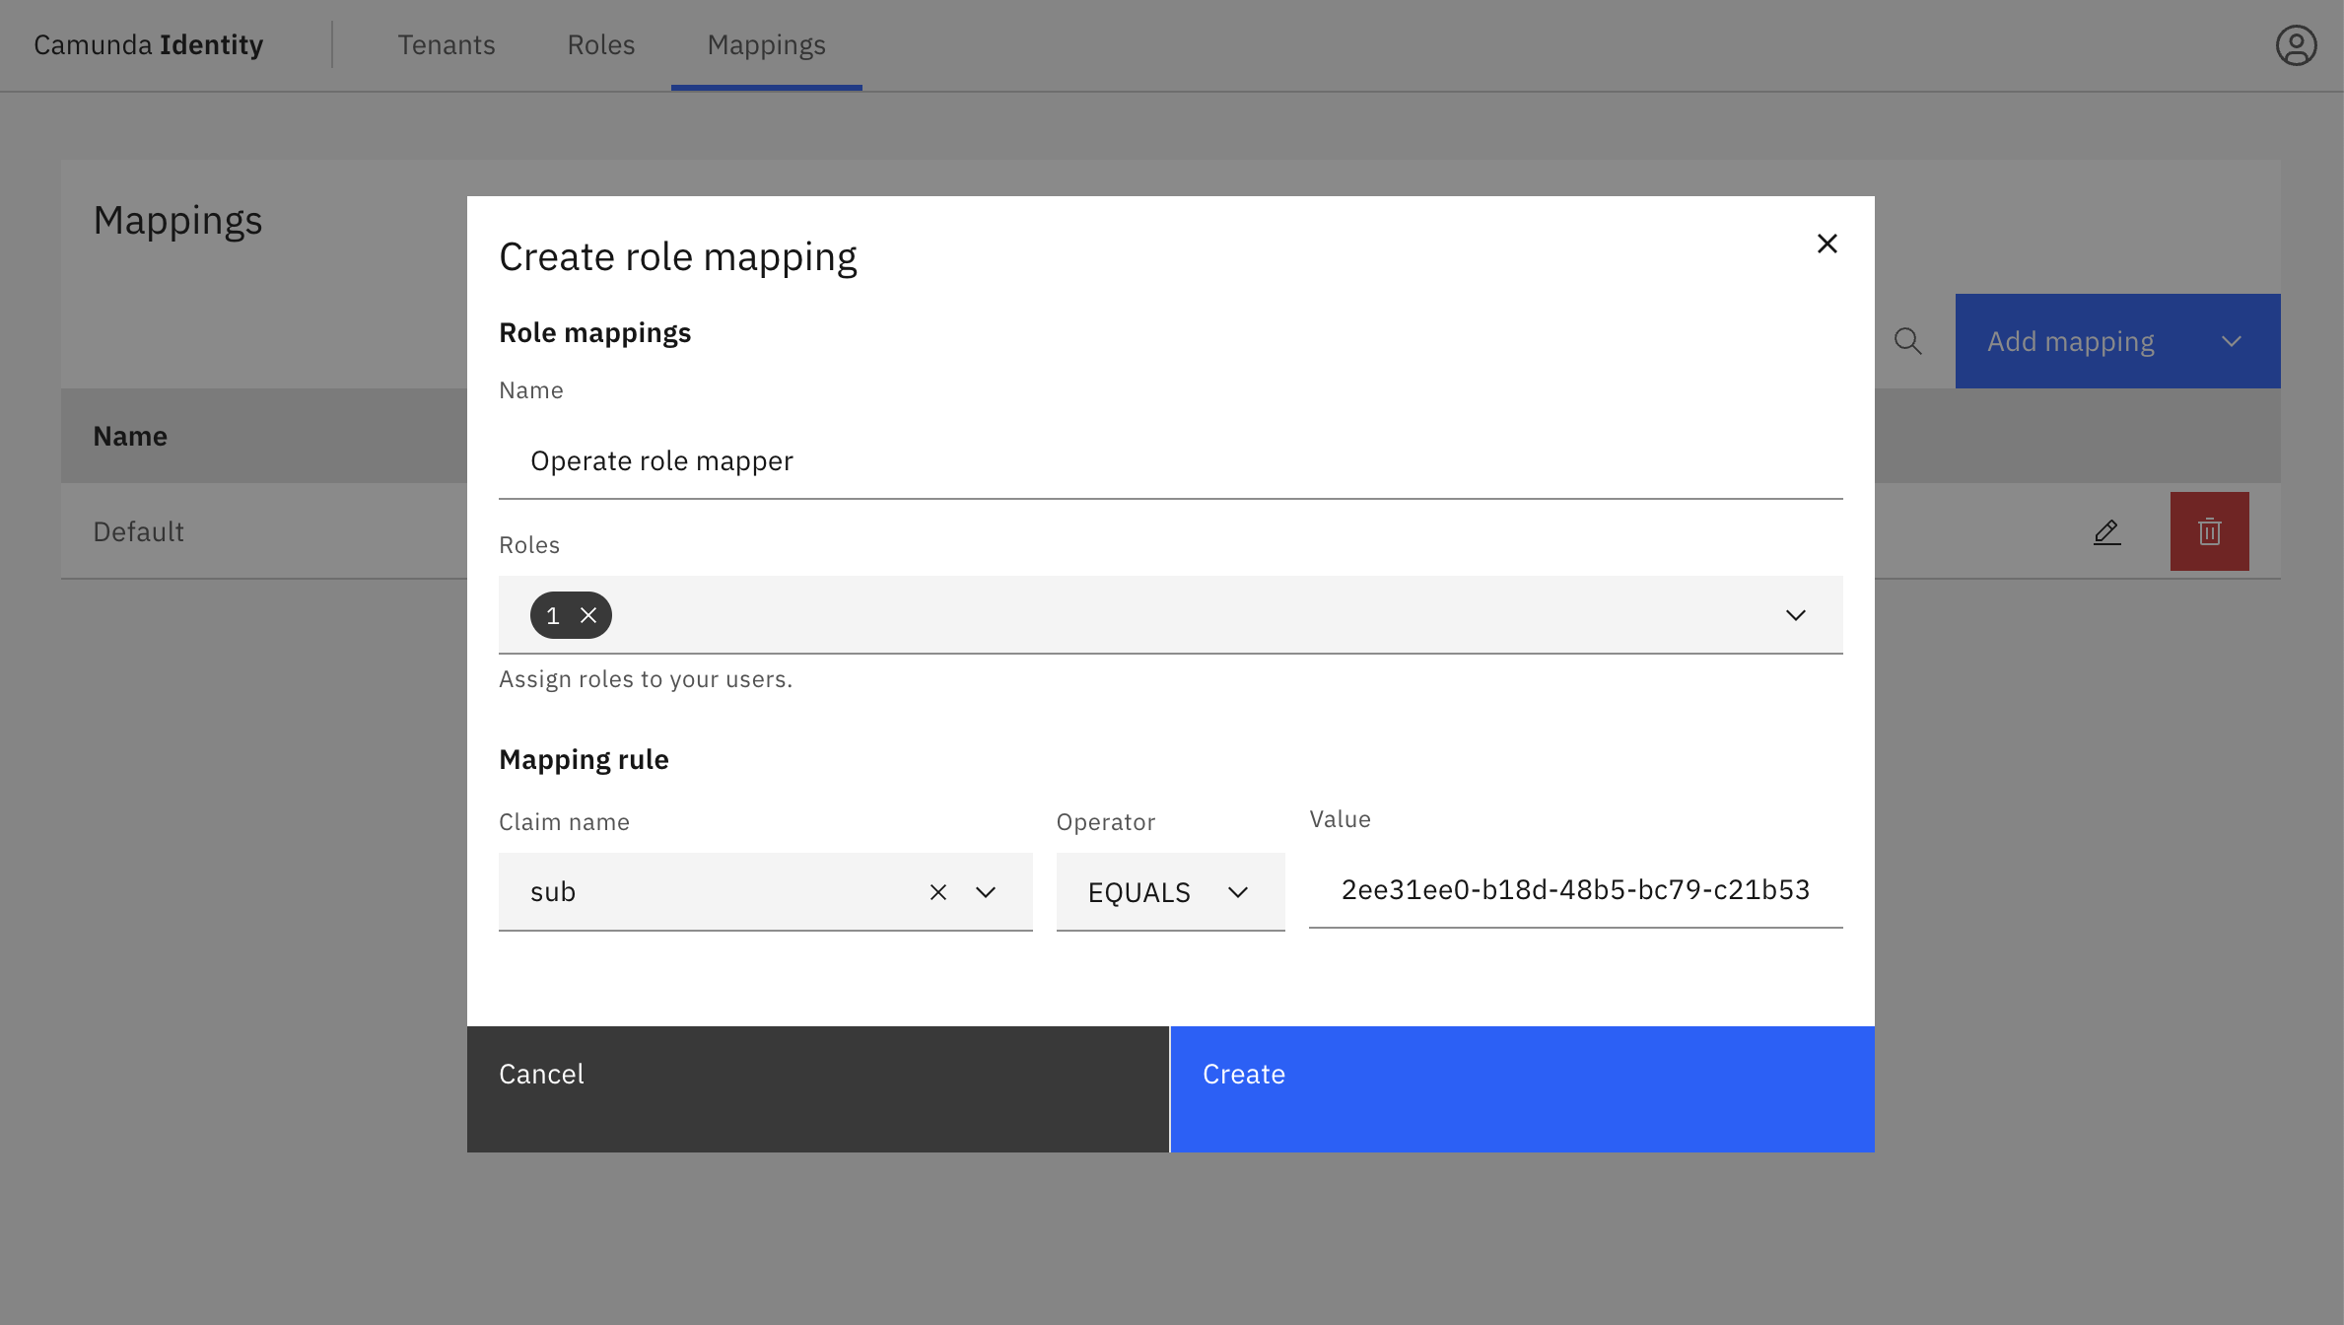Image resolution: width=2344 pixels, height=1325 pixels.
Task: Switch to the Tenants tab
Action: pyautogui.click(x=446, y=45)
